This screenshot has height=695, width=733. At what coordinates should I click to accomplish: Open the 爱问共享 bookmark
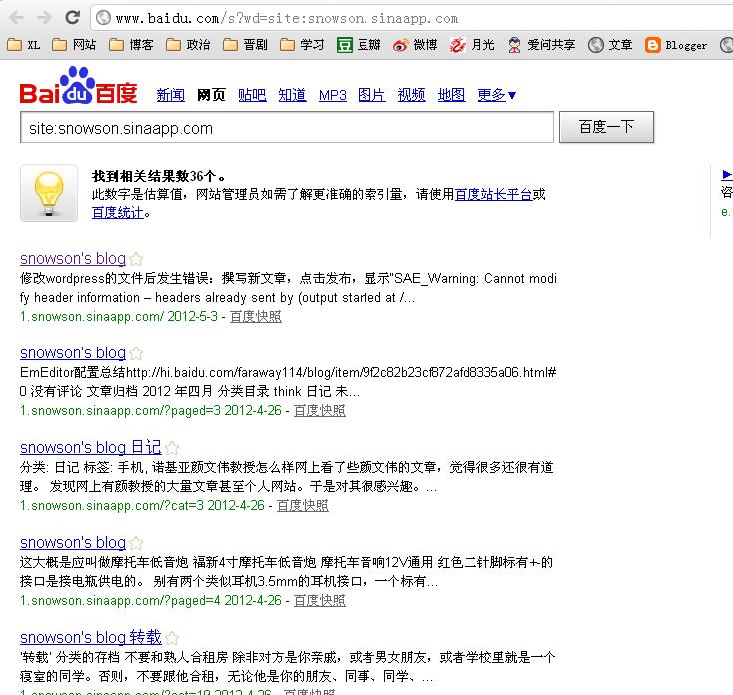coord(542,45)
